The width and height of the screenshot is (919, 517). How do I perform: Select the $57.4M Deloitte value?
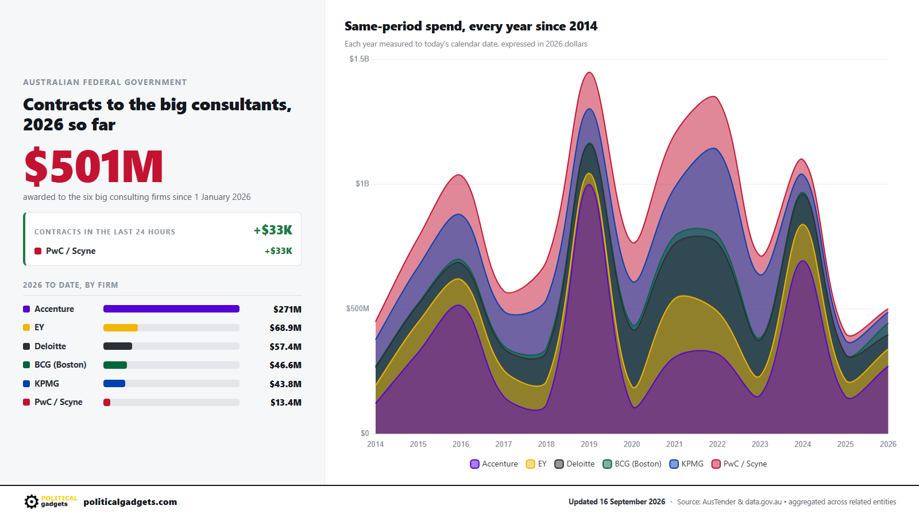point(285,346)
